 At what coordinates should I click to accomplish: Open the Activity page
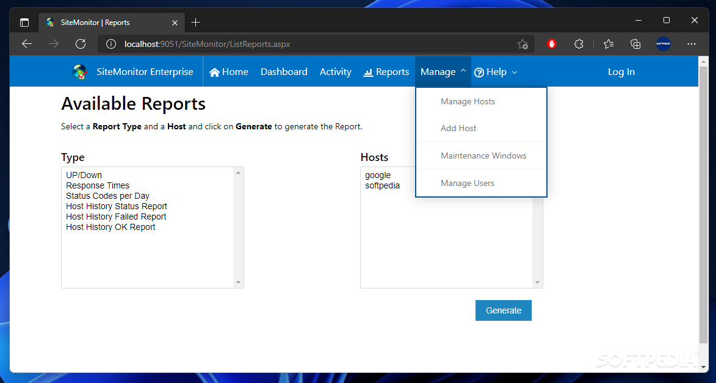[x=336, y=72]
